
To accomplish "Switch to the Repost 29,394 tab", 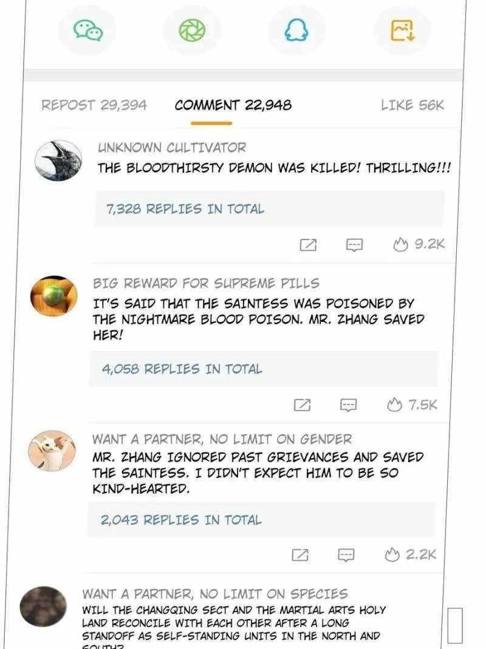I will pos(94,105).
